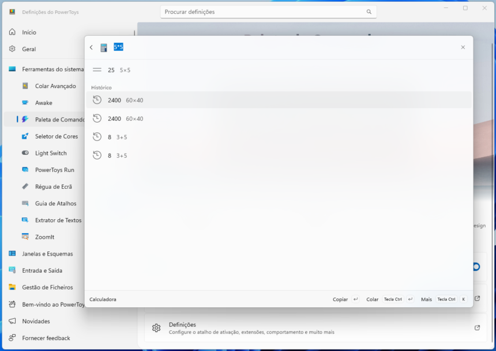Click the PowerToys Run icon
This screenshot has width=496, height=351.
point(25,170)
